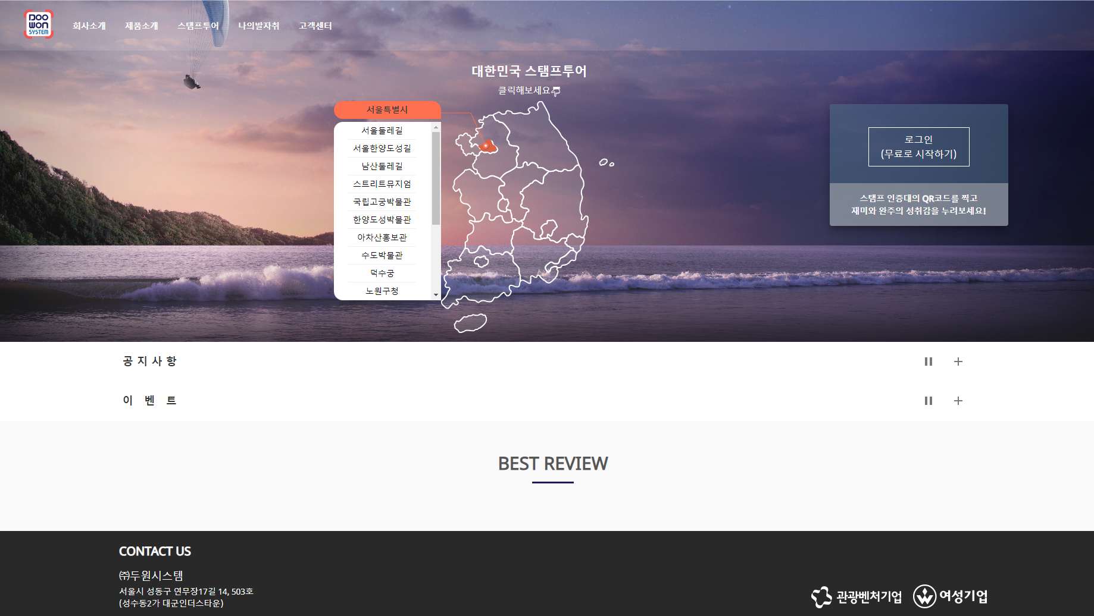Choose 덕수궁 in the location list
The height and width of the screenshot is (616, 1094).
pyautogui.click(x=382, y=274)
